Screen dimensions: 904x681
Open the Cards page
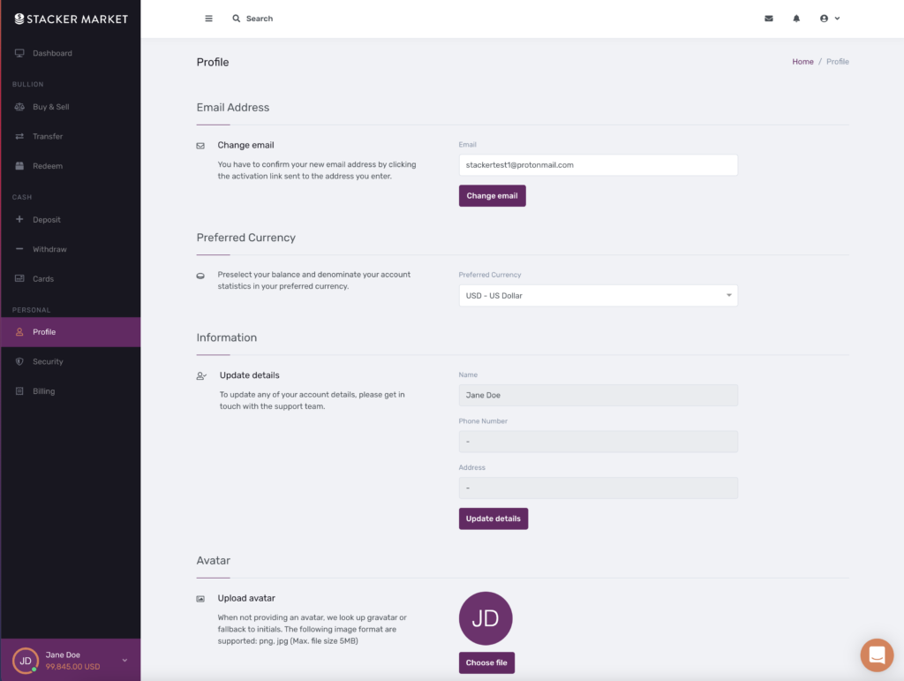42,278
